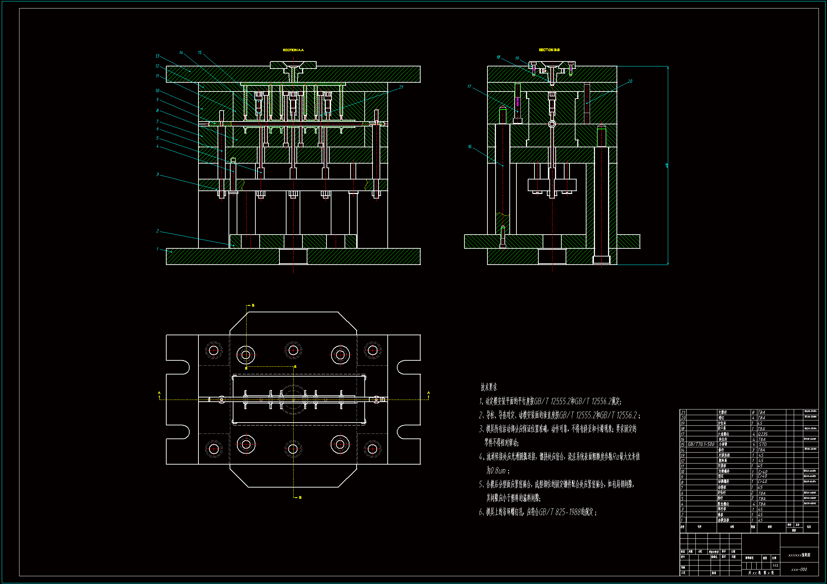Select the xxx-000 drawing number in title block
827x584 pixels.
tap(799, 570)
